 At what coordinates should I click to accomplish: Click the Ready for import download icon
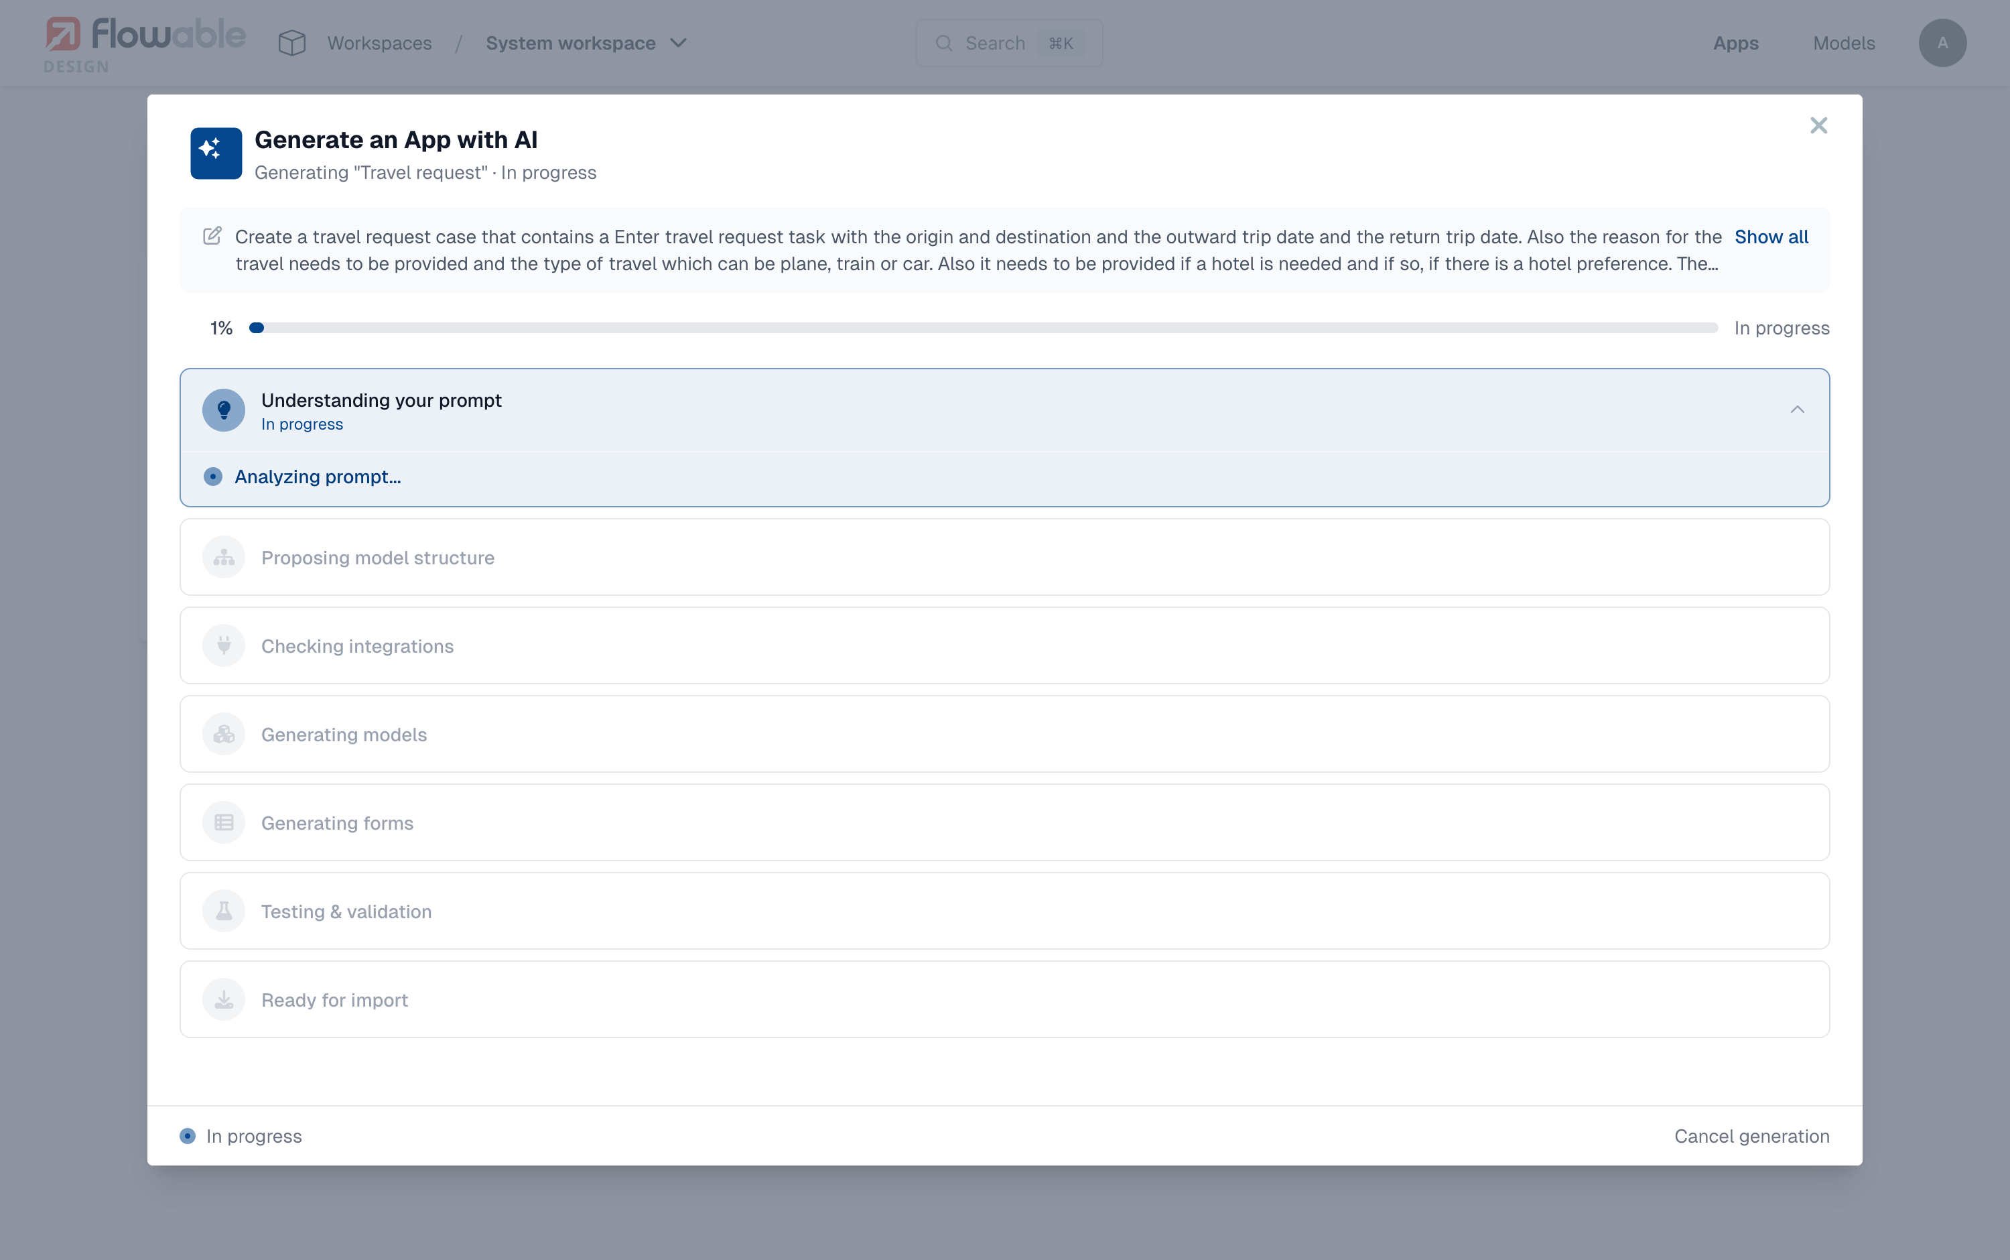click(x=224, y=999)
